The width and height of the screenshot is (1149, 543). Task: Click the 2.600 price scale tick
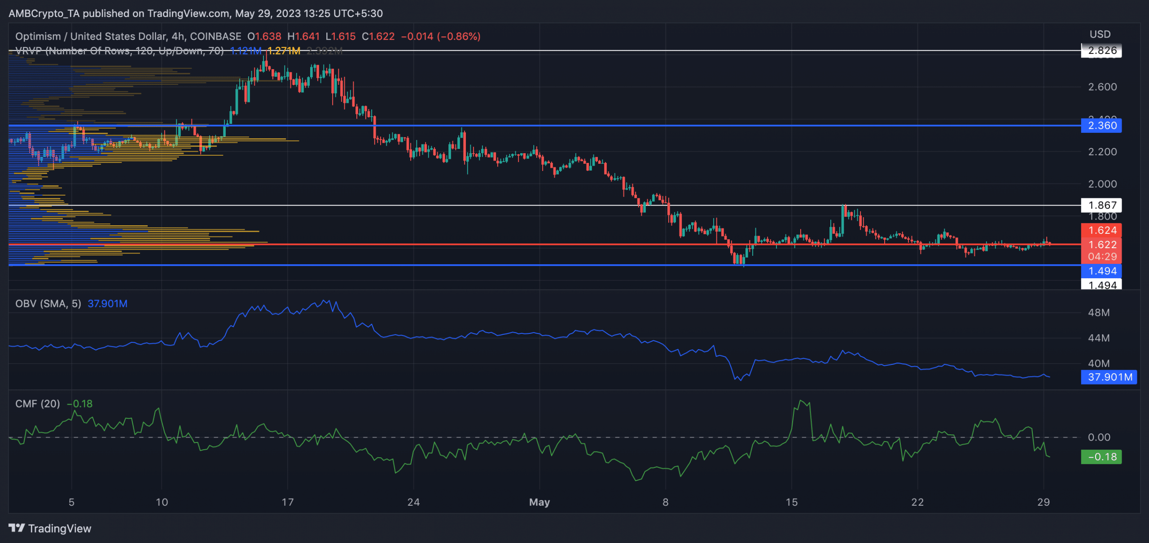[x=1102, y=87]
